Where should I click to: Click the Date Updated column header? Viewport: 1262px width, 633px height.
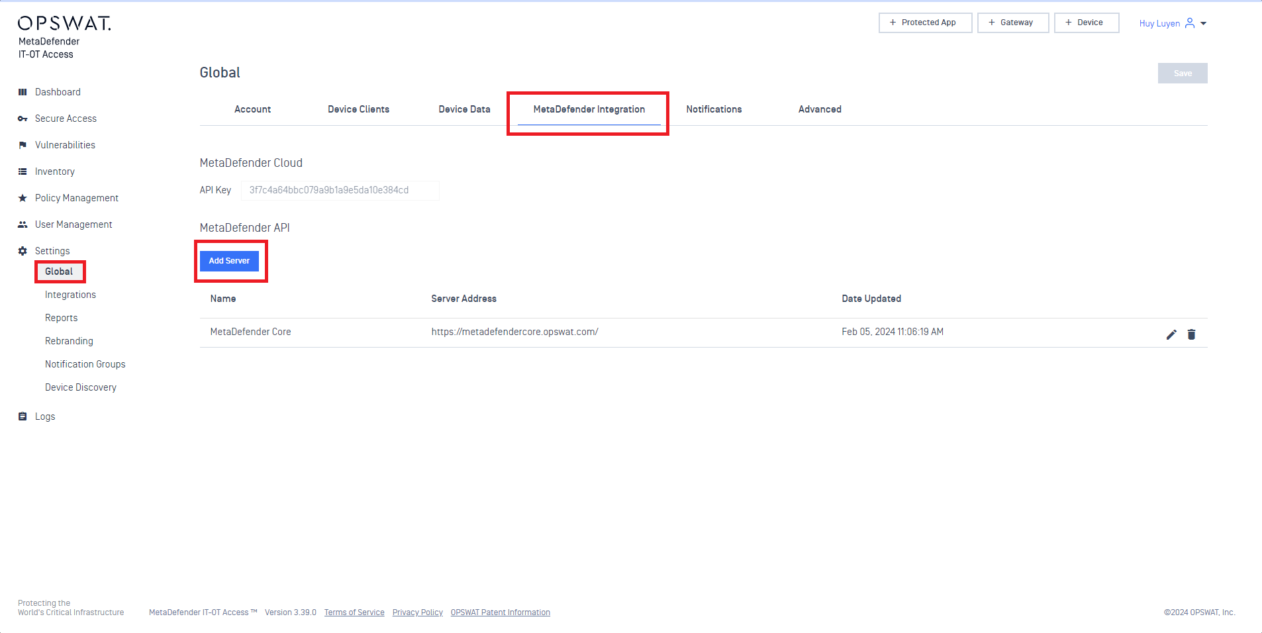(x=871, y=299)
